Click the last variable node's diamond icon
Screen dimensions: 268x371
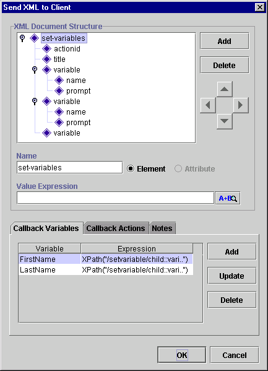point(46,133)
